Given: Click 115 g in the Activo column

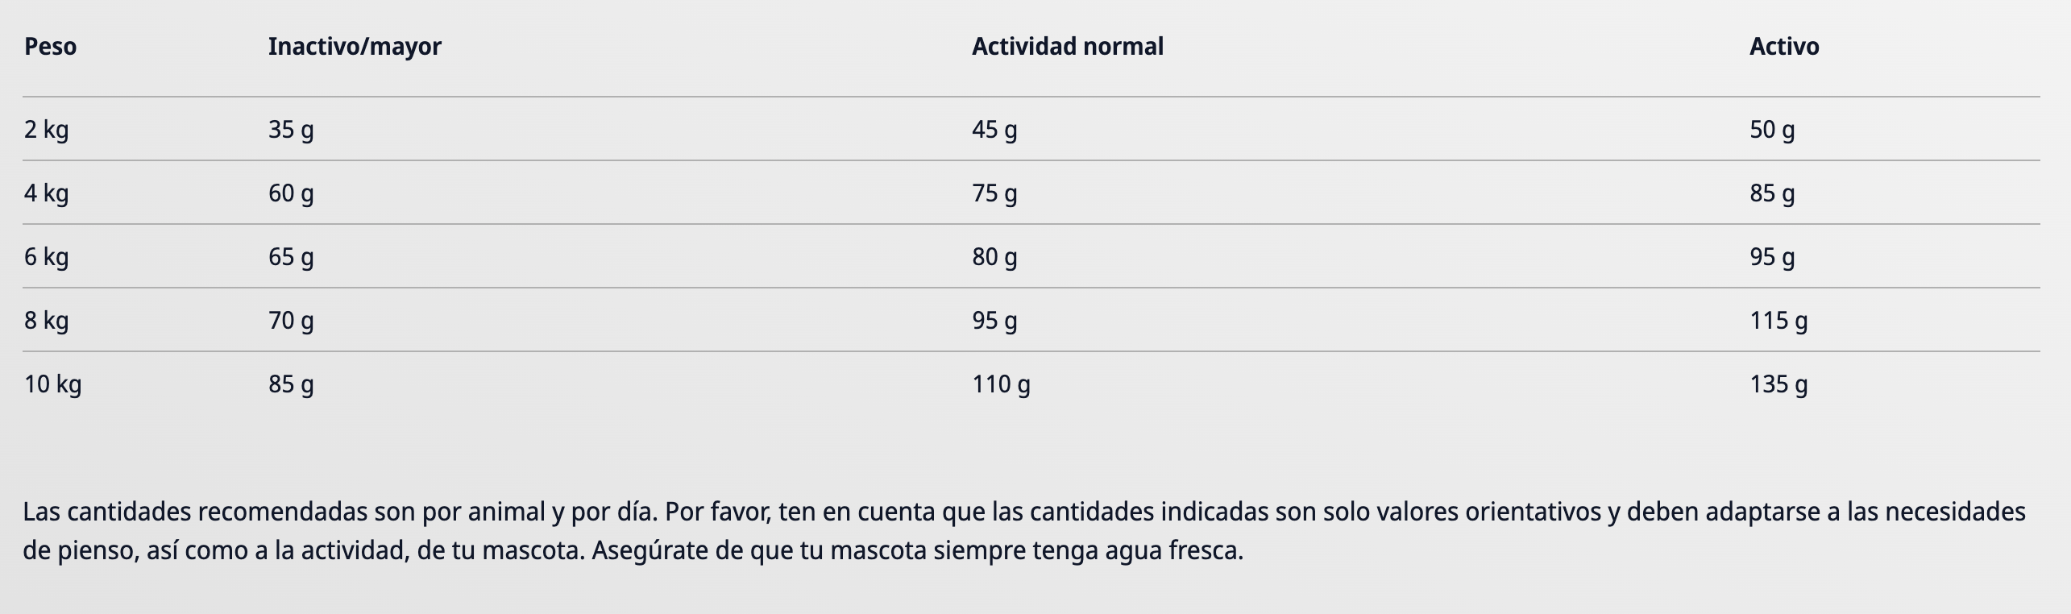Looking at the screenshot, I should [1778, 321].
